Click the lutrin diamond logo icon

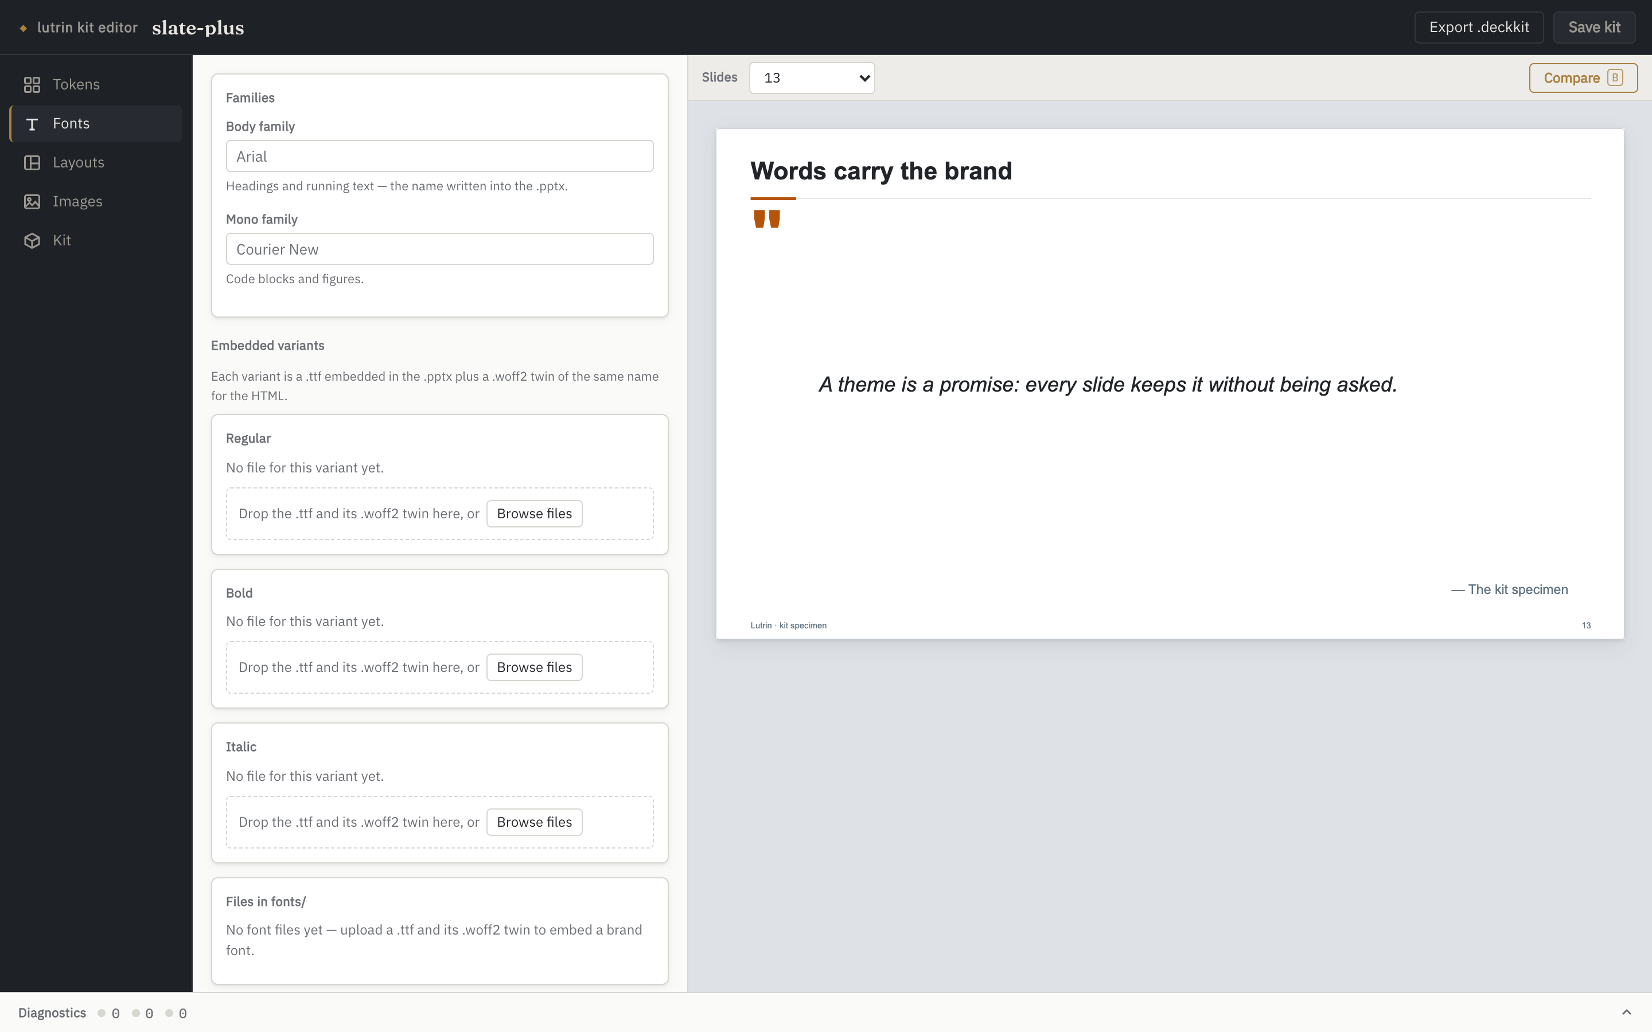click(x=23, y=28)
